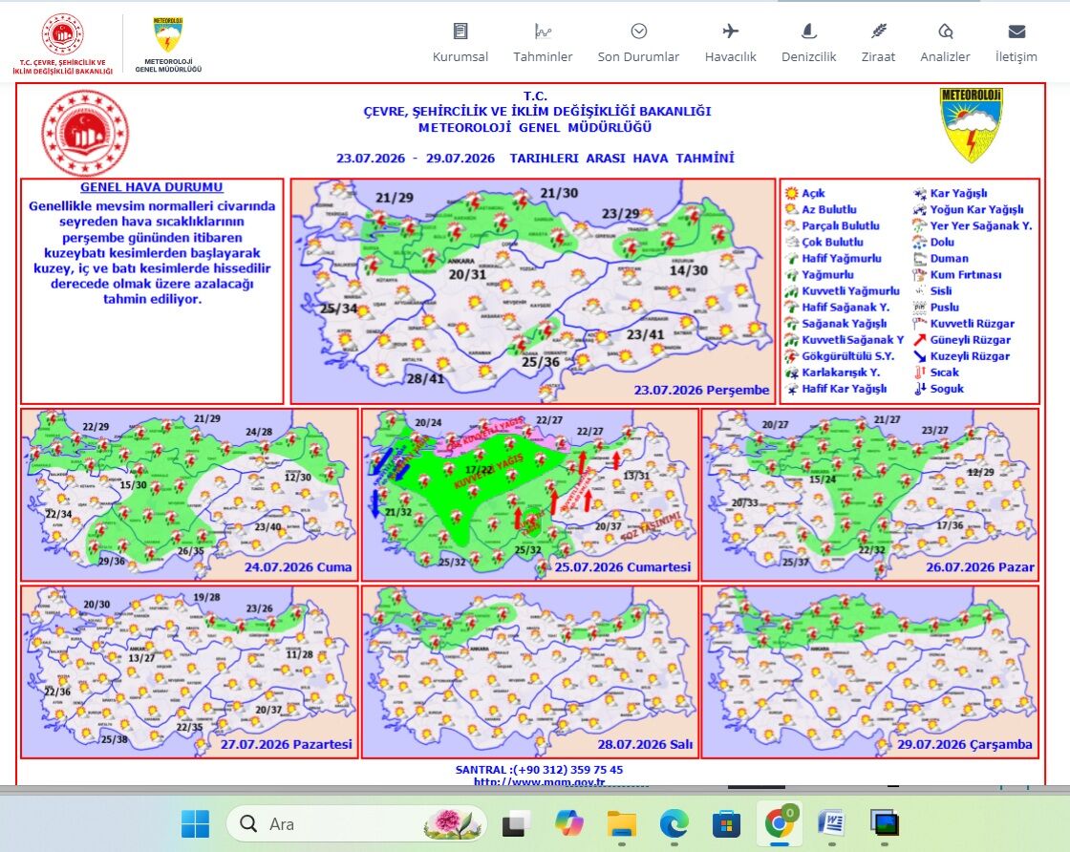Open the 24.07.2026 Cuma forecast map
Image resolution: width=1070 pixels, height=852 pixels.
pos(189,495)
